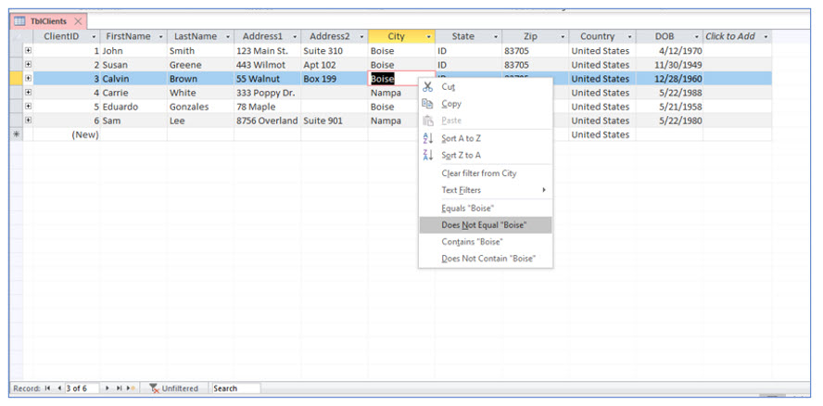
Task: Expand subdatasheet for Susan Greene row
Action: [29, 65]
